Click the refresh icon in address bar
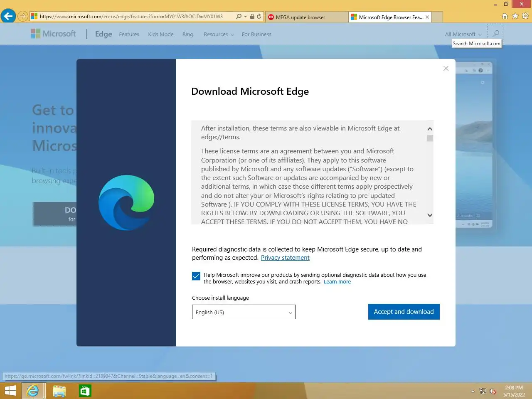Image resolution: width=532 pixels, height=399 pixels. point(259,17)
